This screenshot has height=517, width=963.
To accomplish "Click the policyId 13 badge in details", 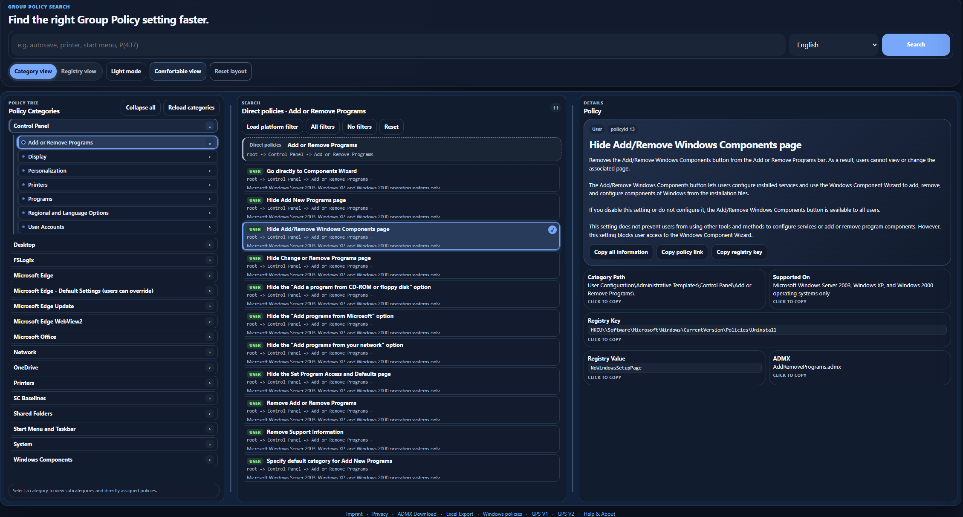I will click(x=622, y=129).
